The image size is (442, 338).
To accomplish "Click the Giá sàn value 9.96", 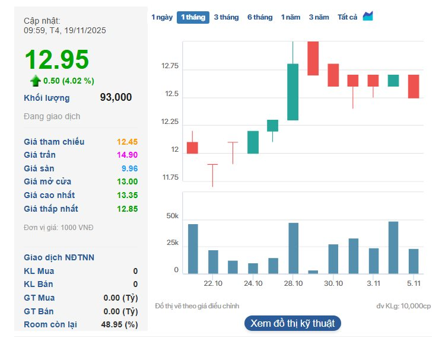I will click(129, 168).
